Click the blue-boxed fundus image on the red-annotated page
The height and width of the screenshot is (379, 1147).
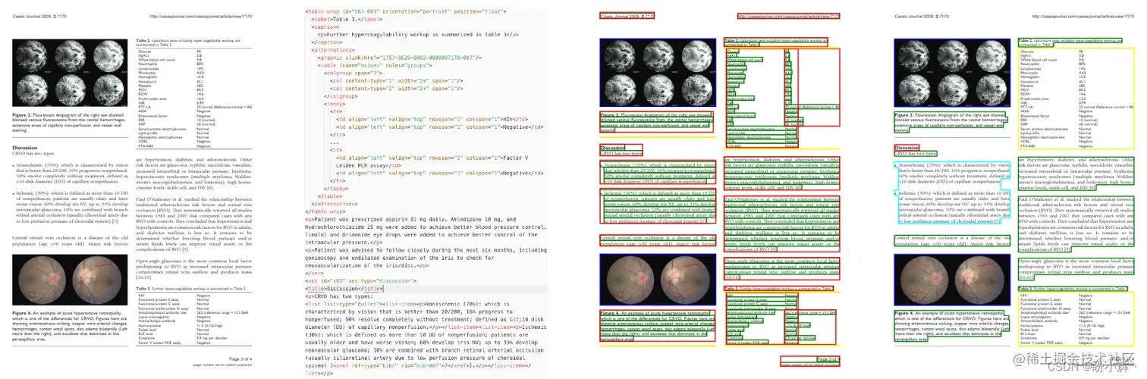(x=657, y=280)
